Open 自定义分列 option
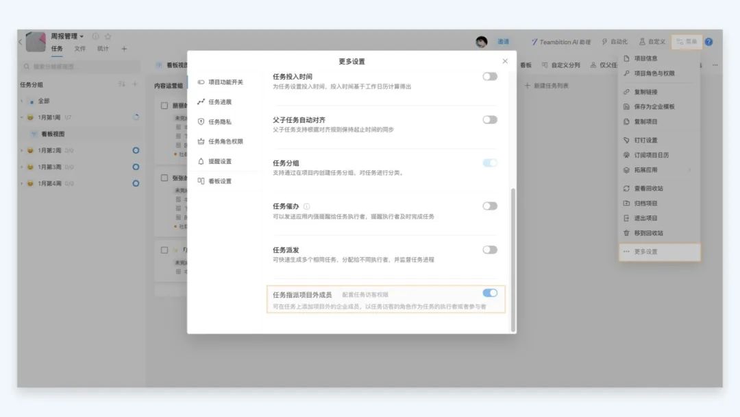Viewport: 740px width, 417px height. tap(561, 65)
